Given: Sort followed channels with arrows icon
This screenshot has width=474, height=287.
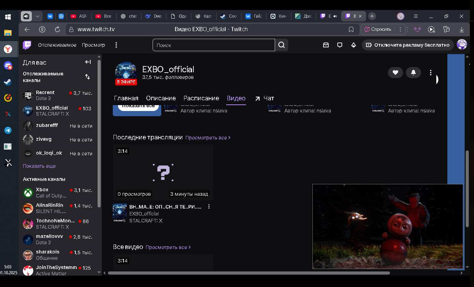Looking at the screenshot, I should [x=88, y=77].
